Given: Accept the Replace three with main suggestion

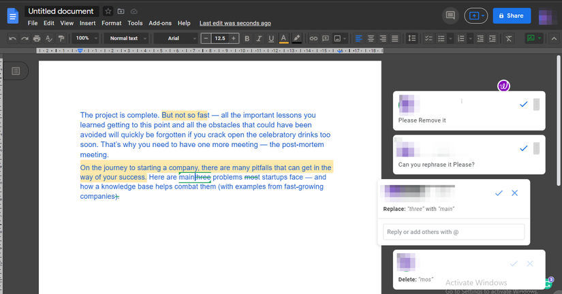Looking at the screenshot, I should [499, 193].
